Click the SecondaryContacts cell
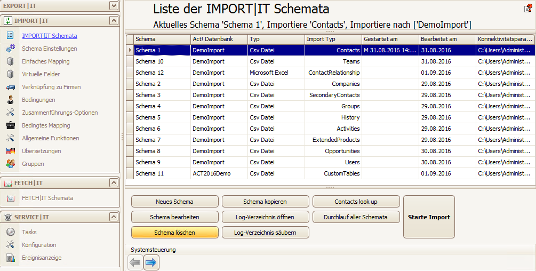Viewport: 536px width, 271px height. pos(333,95)
